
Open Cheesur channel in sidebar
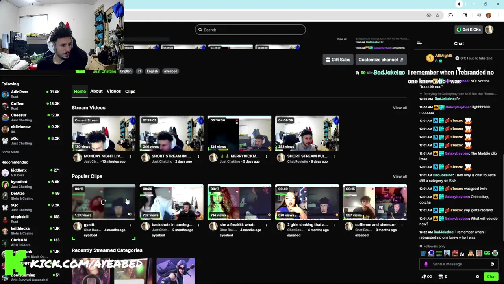click(31, 118)
